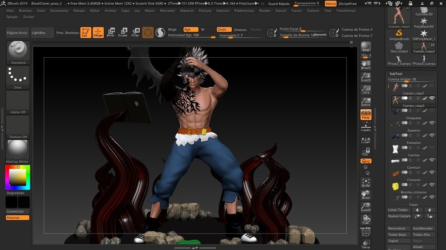Turn on Zmenos sculpt mode
Viewport: 446px width, 250px height.
pos(240,30)
